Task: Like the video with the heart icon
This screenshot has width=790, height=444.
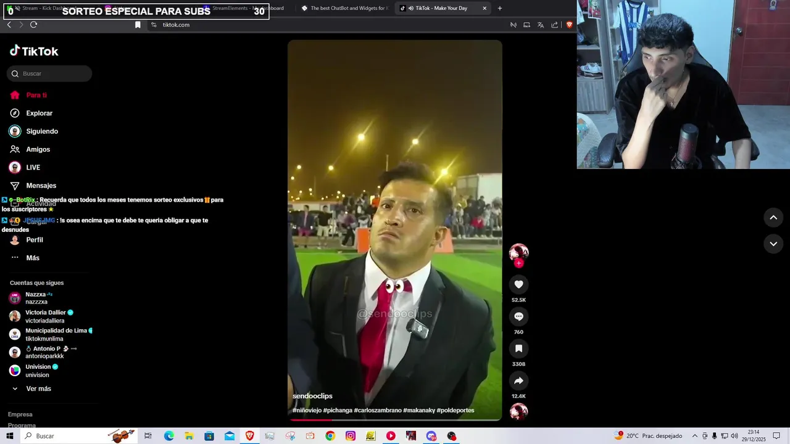Action: [x=518, y=284]
